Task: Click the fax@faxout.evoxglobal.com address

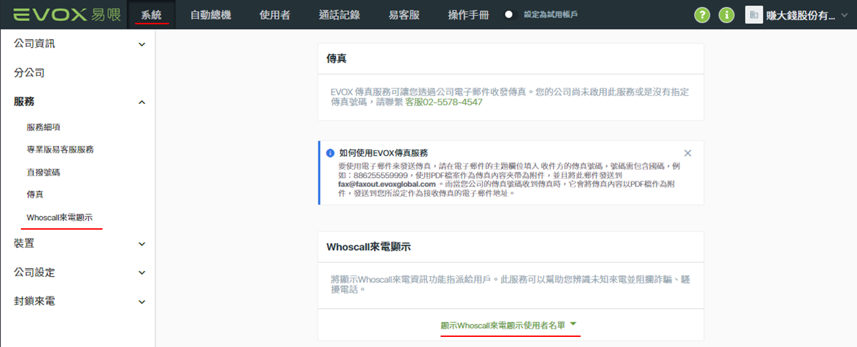Action: pos(387,184)
